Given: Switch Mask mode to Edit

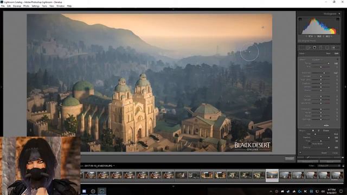Looking at the screenshot, I should [x=336, y=54].
